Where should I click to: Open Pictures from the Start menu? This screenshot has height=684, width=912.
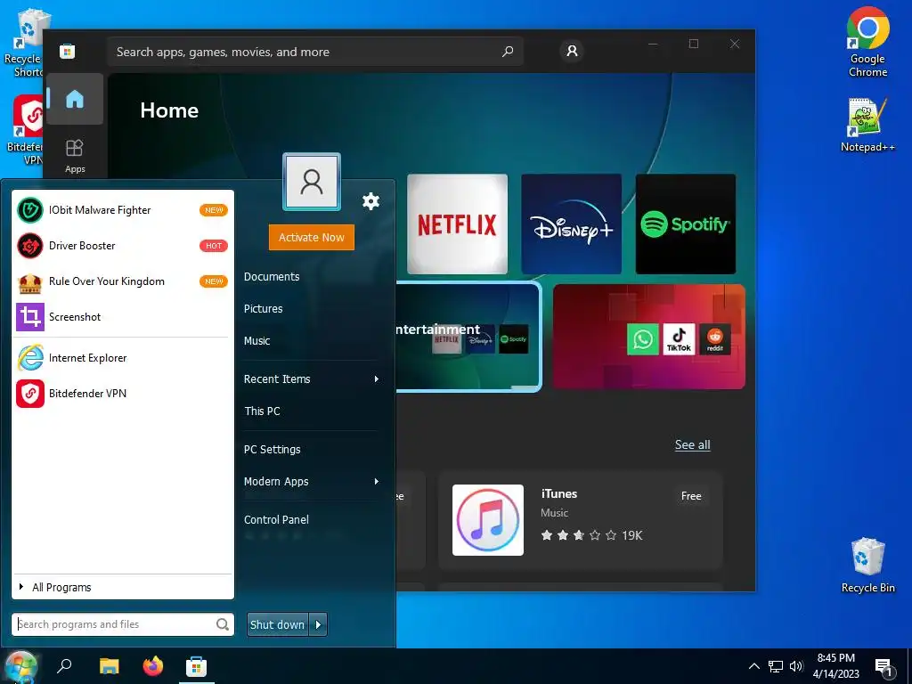(x=264, y=309)
